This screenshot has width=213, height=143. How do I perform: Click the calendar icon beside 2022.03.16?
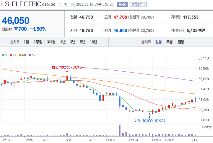click(73, 5)
